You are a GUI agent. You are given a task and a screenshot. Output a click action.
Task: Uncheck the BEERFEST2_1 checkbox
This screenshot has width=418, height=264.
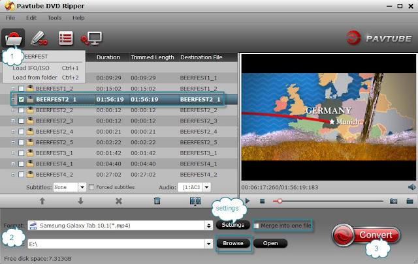[x=22, y=99]
